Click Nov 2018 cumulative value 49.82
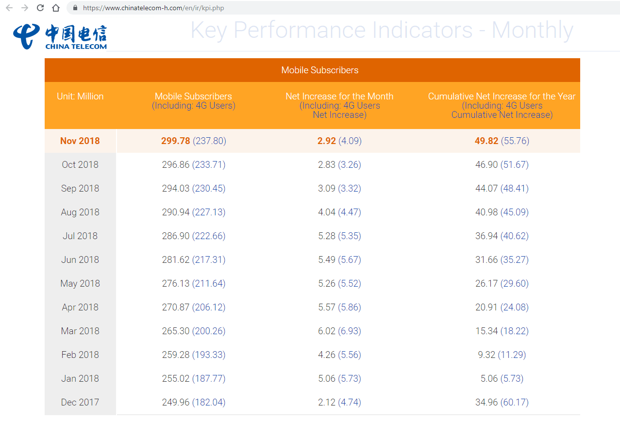 click(486, 141)
